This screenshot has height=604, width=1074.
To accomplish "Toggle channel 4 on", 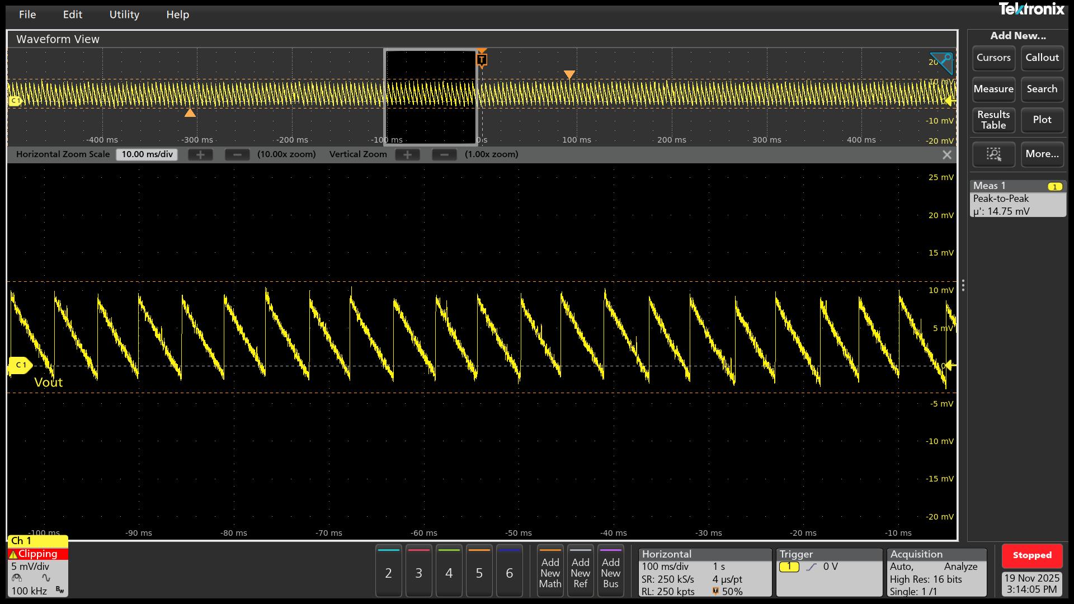I will click(x=449, y=572).
